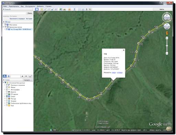Click the opacity slider in Places footer
The width and height of the screenshot is (176, 135).
(x=15, y=76)
